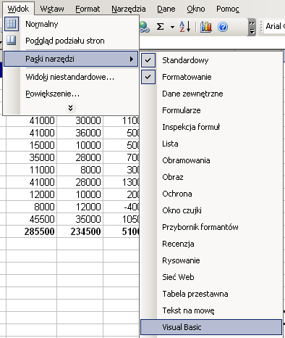Open the AutoSum dropdown arrow

point(172,27)
